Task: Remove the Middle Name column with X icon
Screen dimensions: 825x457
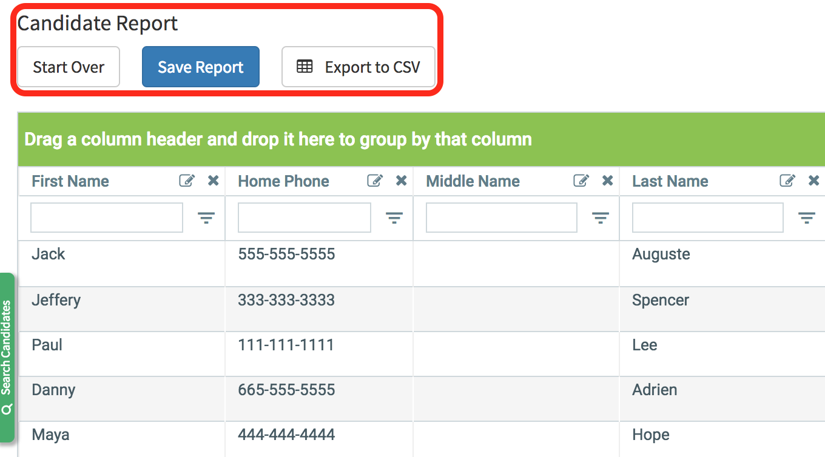Action: tap(607, 181)
